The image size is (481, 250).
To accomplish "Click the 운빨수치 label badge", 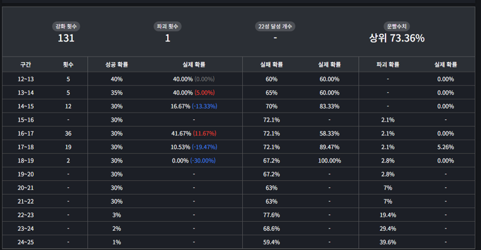I will [397, 27].
